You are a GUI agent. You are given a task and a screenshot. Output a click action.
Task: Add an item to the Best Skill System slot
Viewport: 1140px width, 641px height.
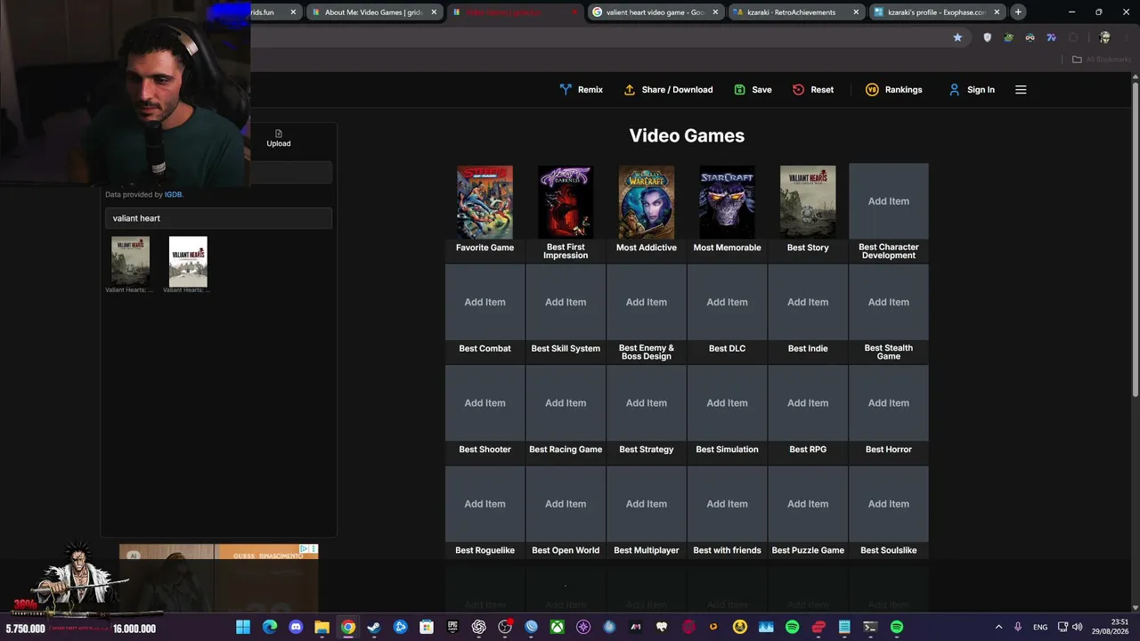[566, 302]
